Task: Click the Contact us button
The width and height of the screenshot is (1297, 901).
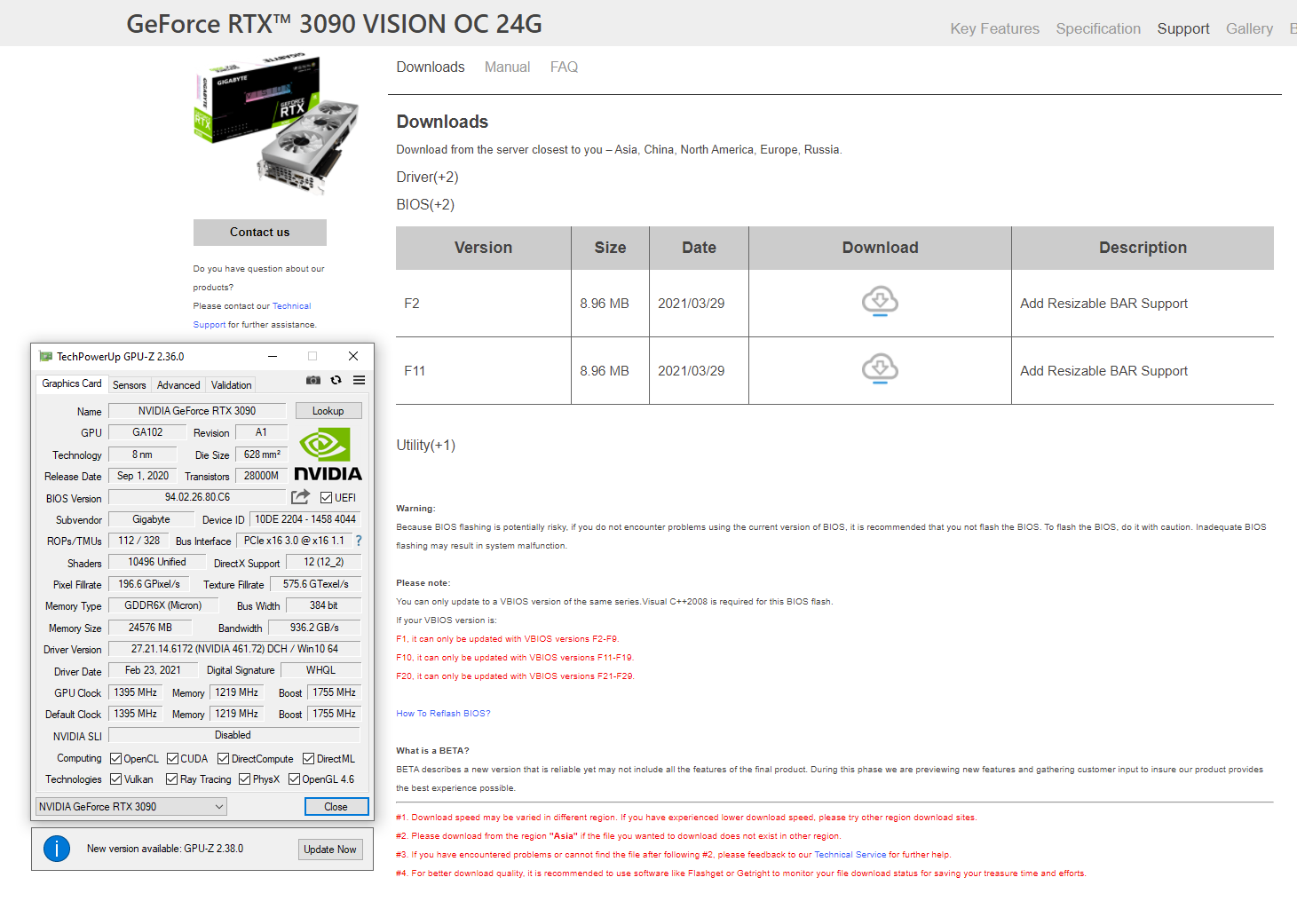Action: pyautogui.click(x=260, y=233)
